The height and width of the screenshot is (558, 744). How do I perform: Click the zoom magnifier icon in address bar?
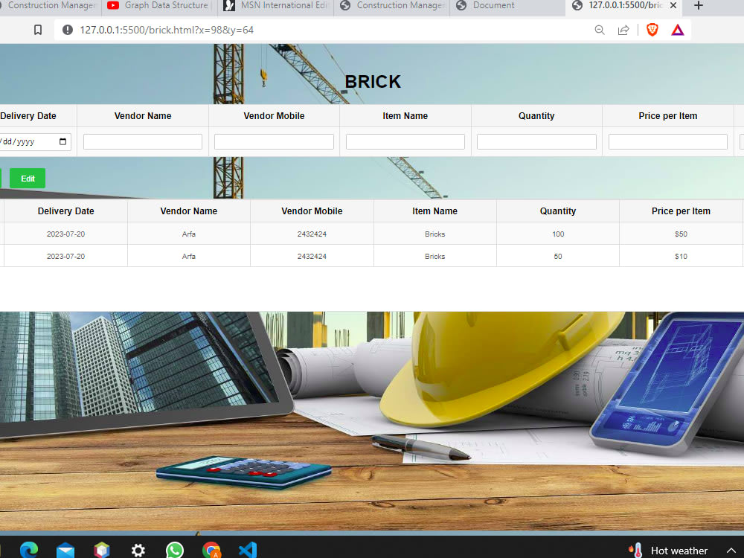600,30
